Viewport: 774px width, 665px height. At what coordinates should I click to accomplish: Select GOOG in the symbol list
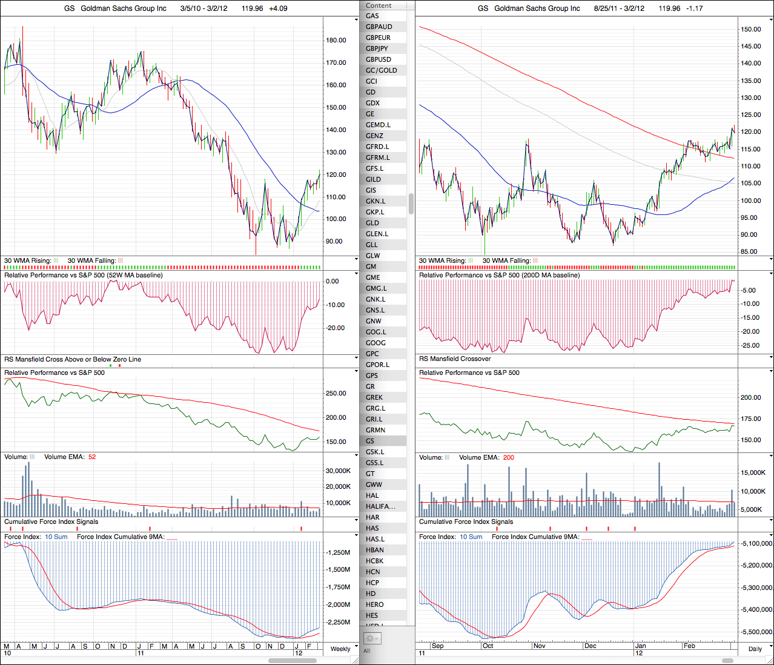point(375,343)
